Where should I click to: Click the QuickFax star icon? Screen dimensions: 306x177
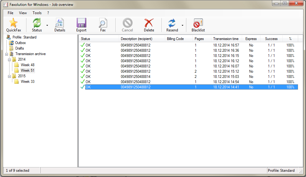coord(14,23)
